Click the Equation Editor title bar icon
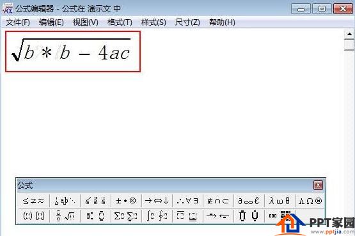Viewport: 355px width, 236px height. pyautogui.click(x=7, y=8)
